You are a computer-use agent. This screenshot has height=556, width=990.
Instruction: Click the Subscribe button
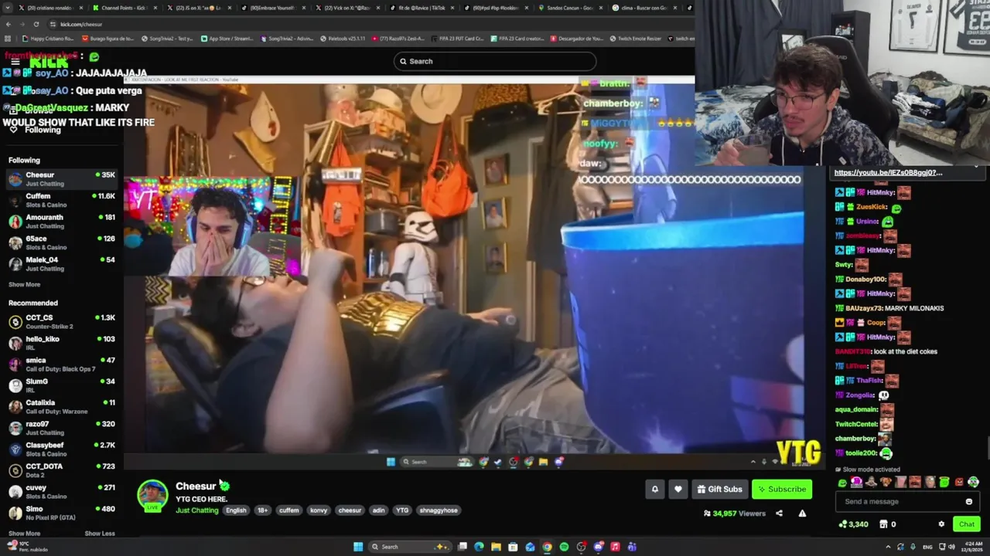782,489
